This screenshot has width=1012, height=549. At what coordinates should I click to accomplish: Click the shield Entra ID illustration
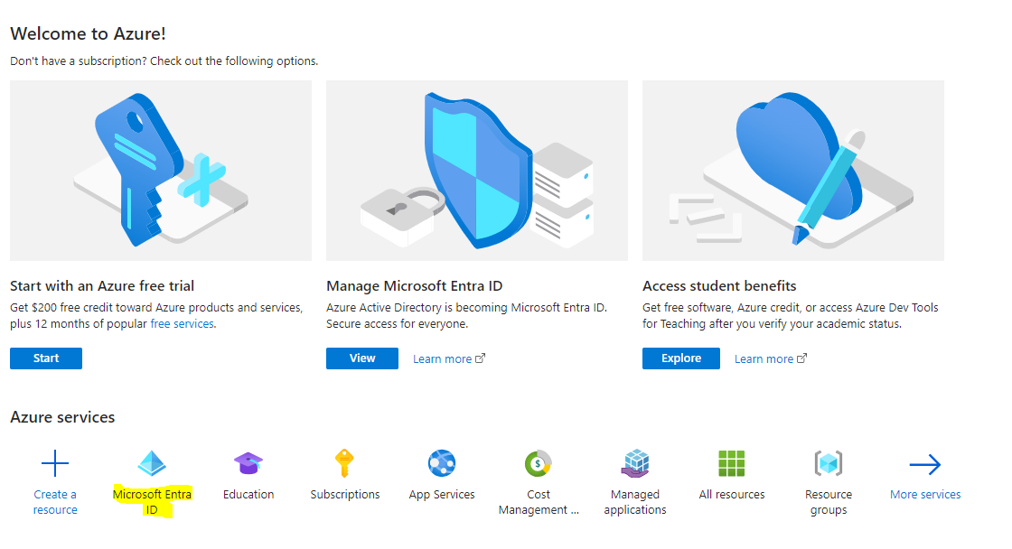click(477, 171)
